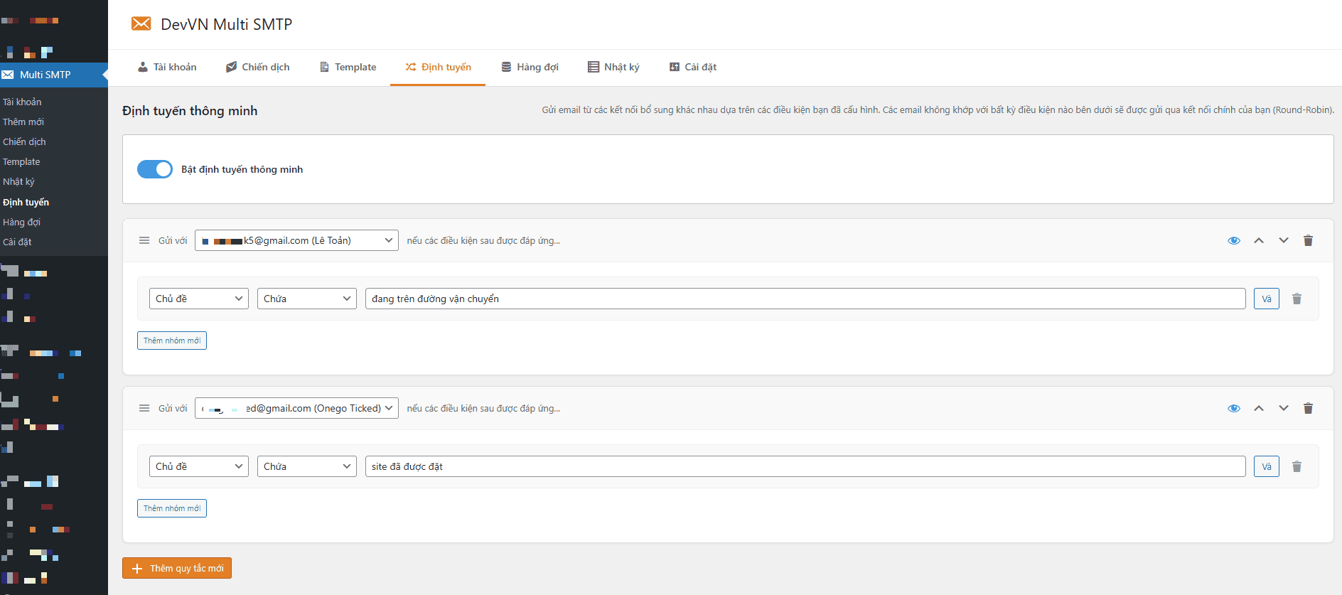Move the Lê Toản rule down

point(1283,240)
